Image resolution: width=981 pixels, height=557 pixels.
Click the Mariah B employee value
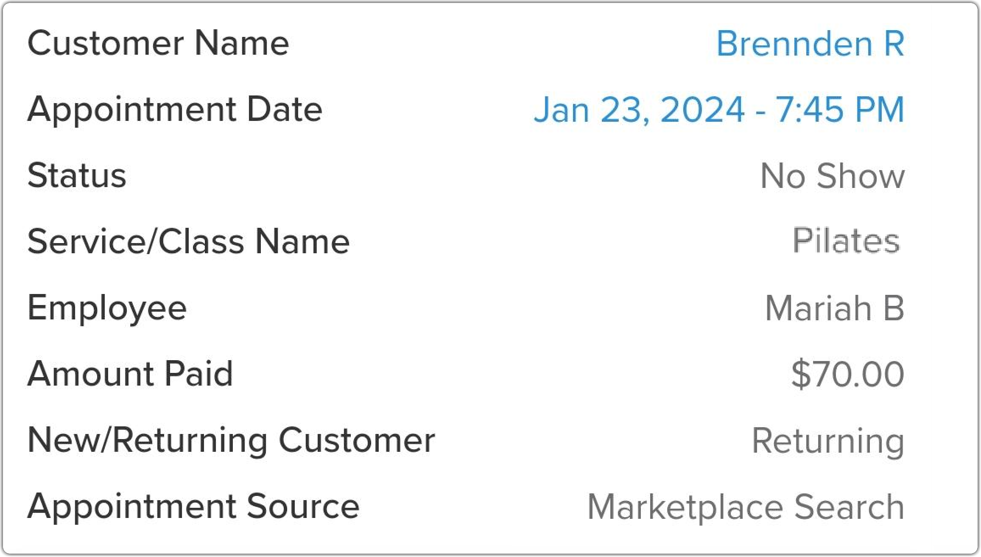(835, 308)
